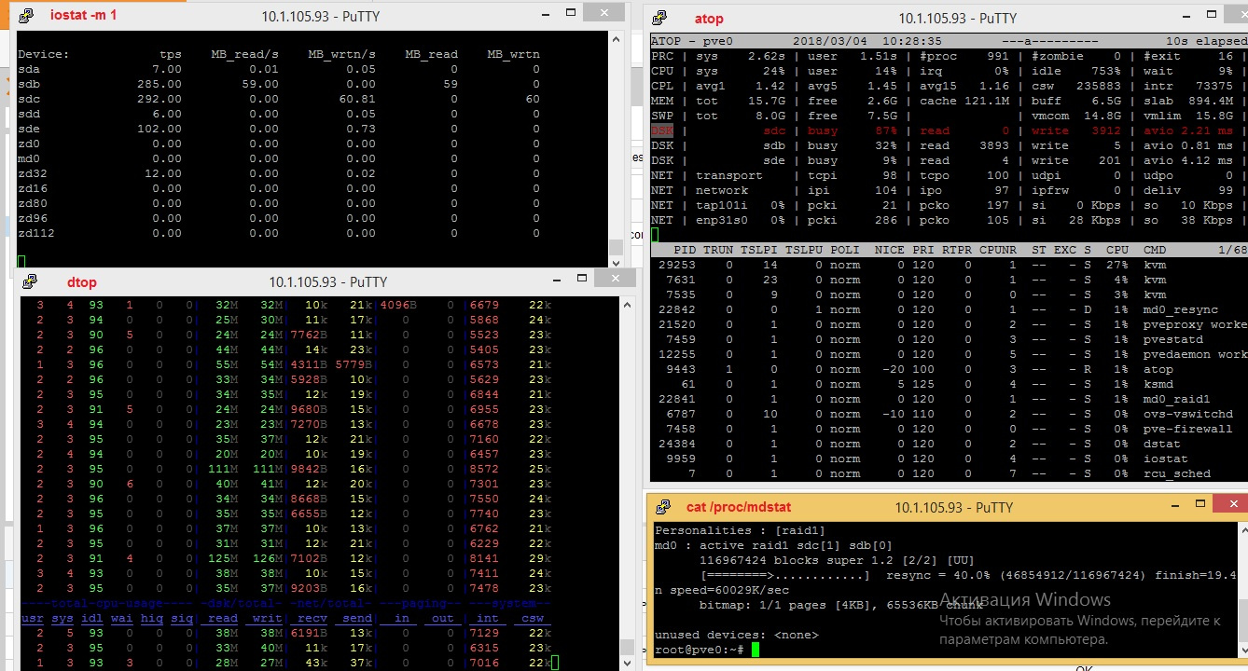Click PuTTY icon in dtop window title bar
1248x671 pixels.
(30, 281)
